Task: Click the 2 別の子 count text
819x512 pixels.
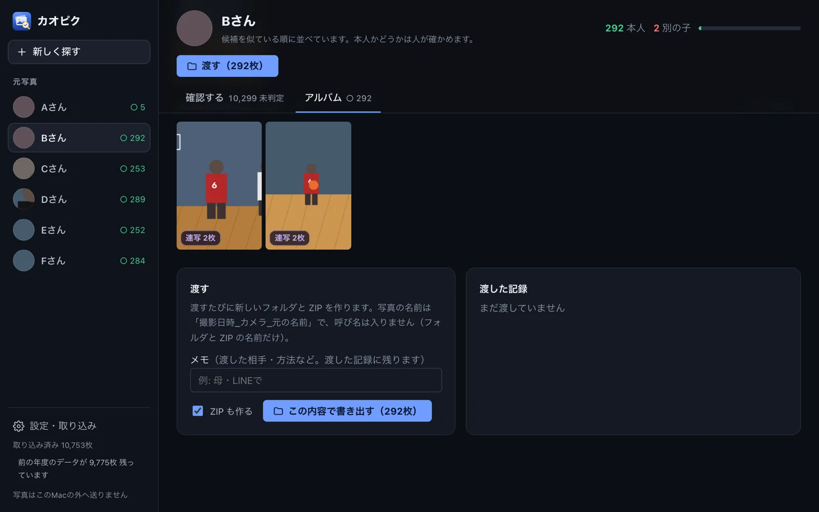Action: (x=672, y=28)
